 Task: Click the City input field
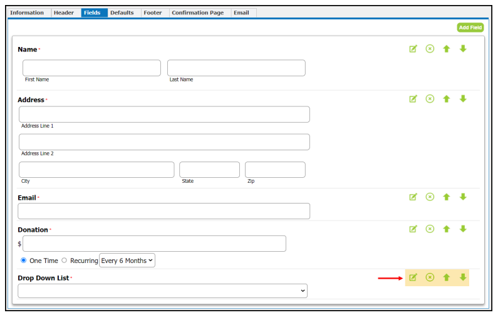96,170
